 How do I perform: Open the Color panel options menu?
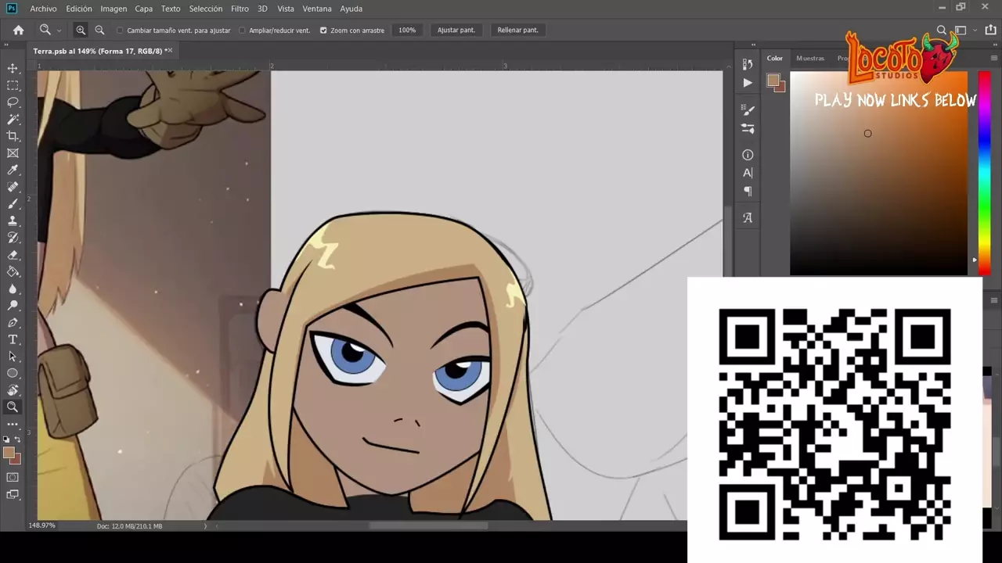(x=994, y=58)
